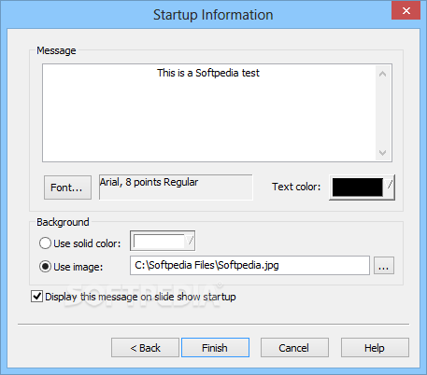Click the Cancel button
The width and height of the screenshot is (427, 375).
(x=294, y=348)
